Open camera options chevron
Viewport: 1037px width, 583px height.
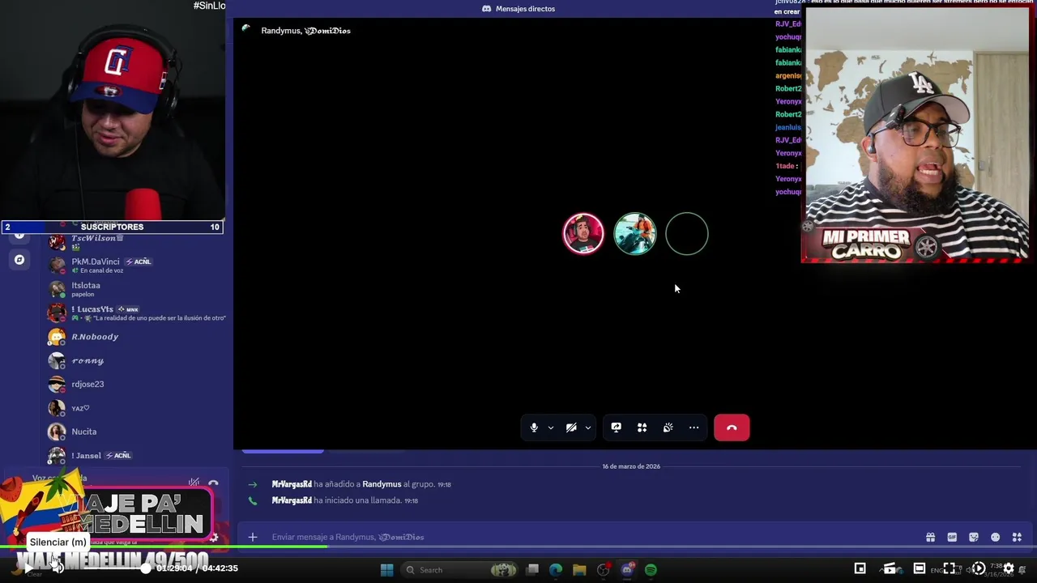[587, 428]
